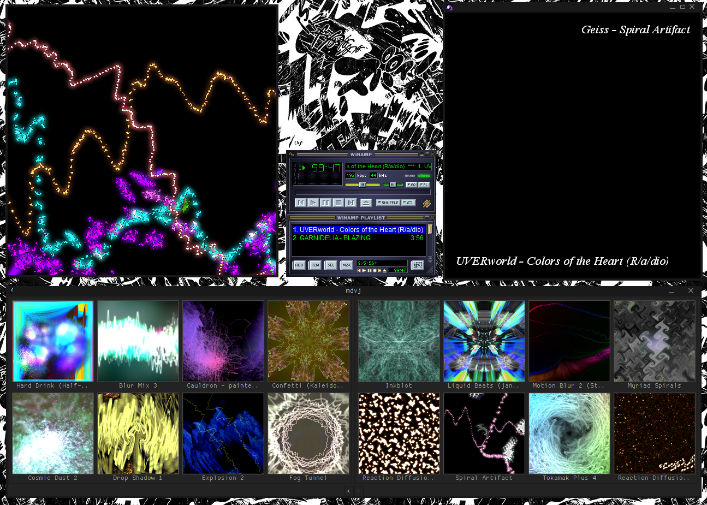Click the Eject open-file button in Winamp

366,203
